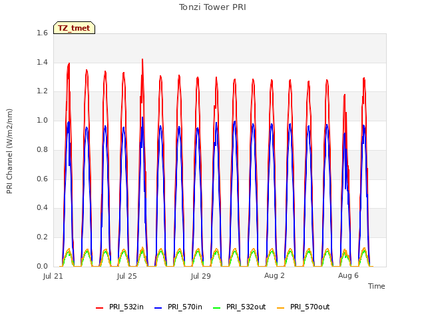Click the Aug 2 x-axis label
This screenshot has width=426, height=320.
(274, 275)
